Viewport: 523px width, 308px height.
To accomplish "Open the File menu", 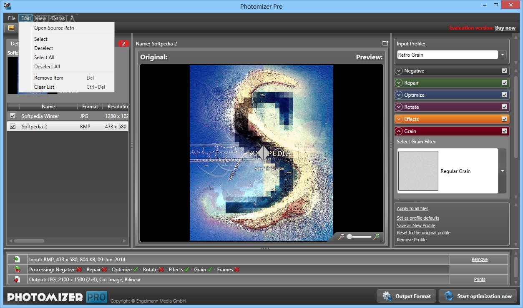I will pos(11,18).
